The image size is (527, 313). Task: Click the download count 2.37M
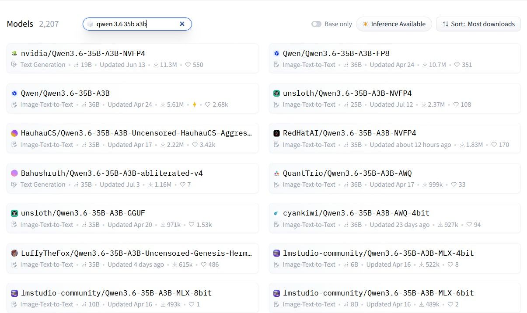point(436,104)
